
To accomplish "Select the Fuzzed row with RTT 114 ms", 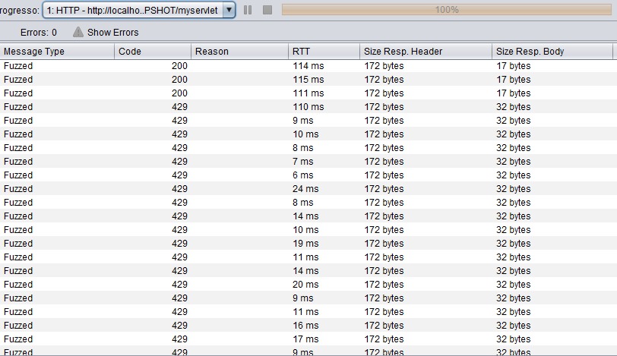I will (x=308, y=65).
